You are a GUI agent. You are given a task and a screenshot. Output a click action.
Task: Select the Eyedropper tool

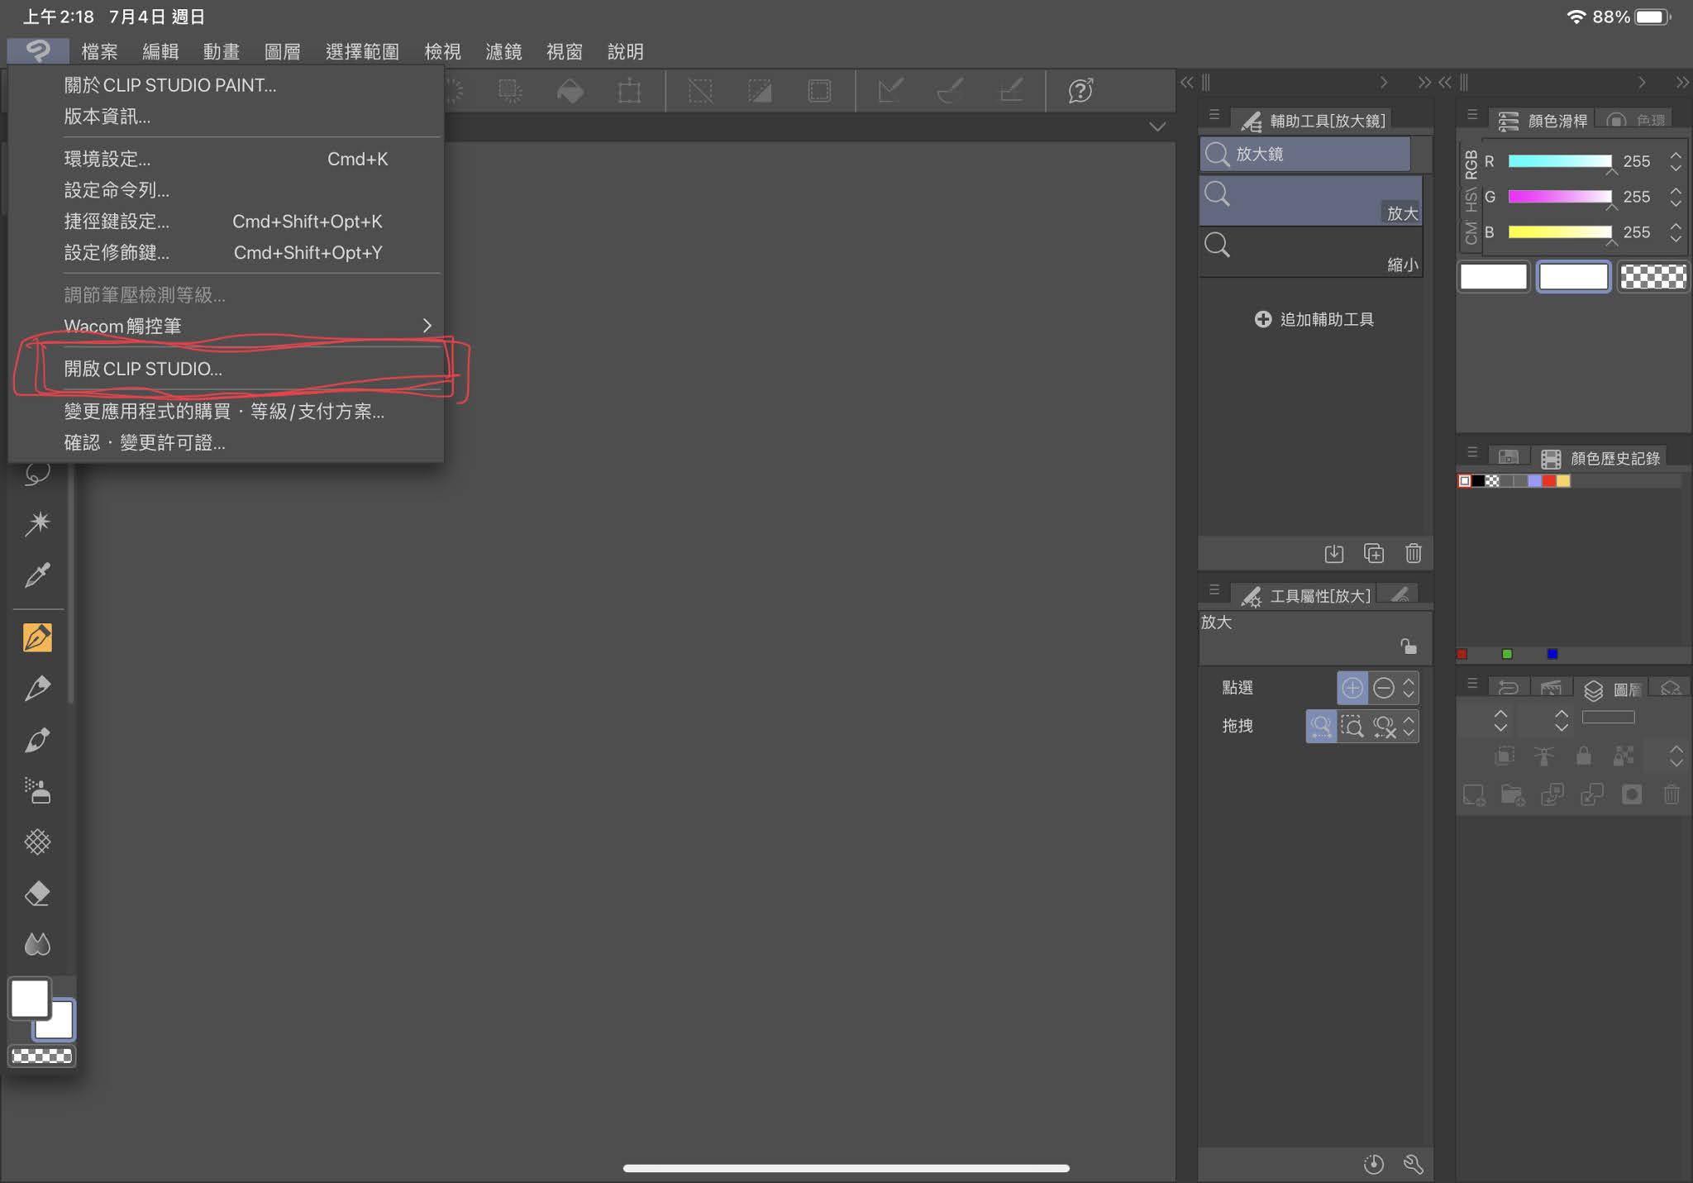point(37,575)
